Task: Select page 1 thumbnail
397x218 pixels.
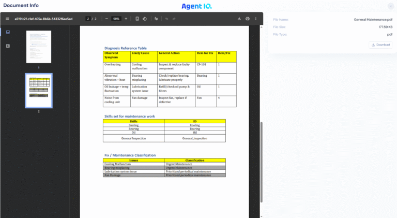Action: (x=39, y=47)
